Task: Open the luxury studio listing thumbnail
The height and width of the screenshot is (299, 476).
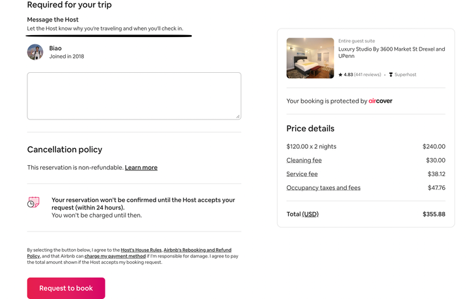Action: tap(310, 58)
